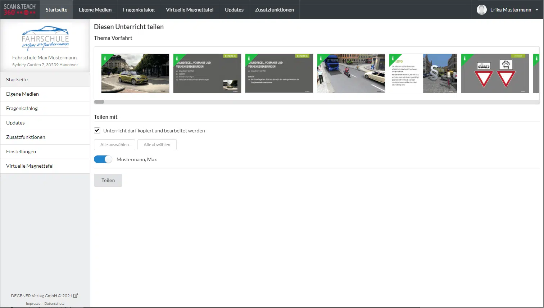The height and width of the screenshot is (308, 544).
Task: Toggle off sharing with Mustermann, Max
Action: click(103, 159)
